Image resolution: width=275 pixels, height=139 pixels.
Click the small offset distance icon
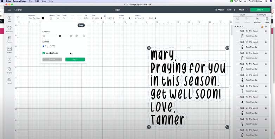click(44, 36)
